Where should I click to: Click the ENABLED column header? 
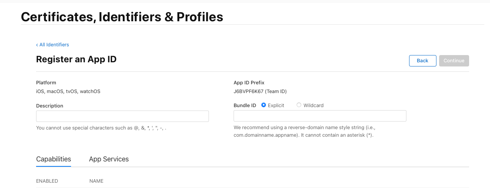click(x=47, y=181)
